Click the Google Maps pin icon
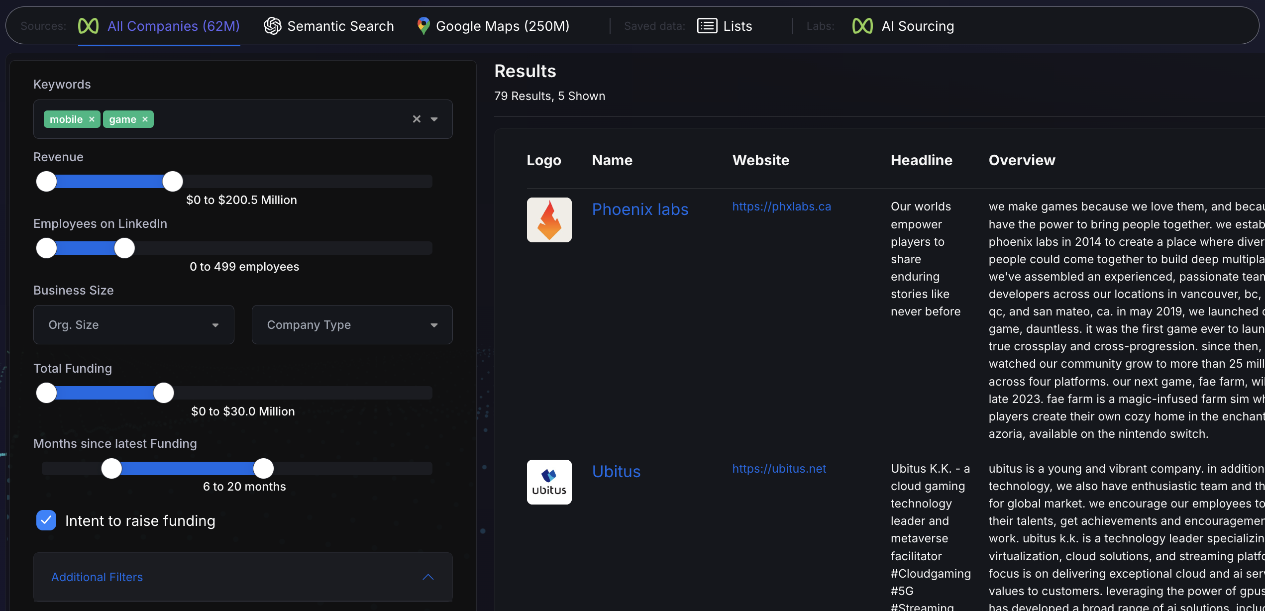Screen dimensions: 1265x611 423,26
